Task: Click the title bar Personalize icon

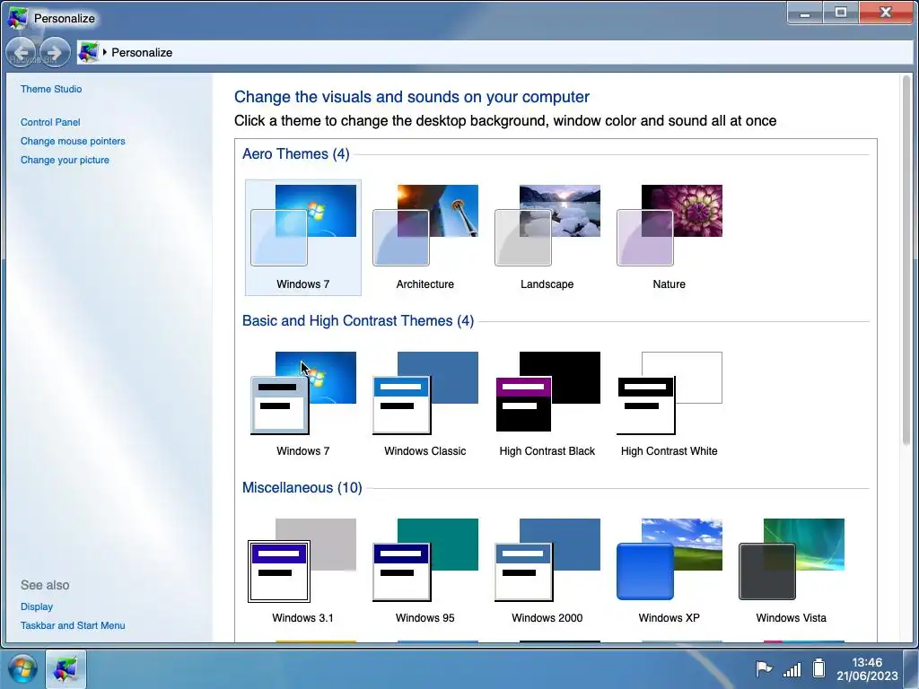Action: pos(17,18)
